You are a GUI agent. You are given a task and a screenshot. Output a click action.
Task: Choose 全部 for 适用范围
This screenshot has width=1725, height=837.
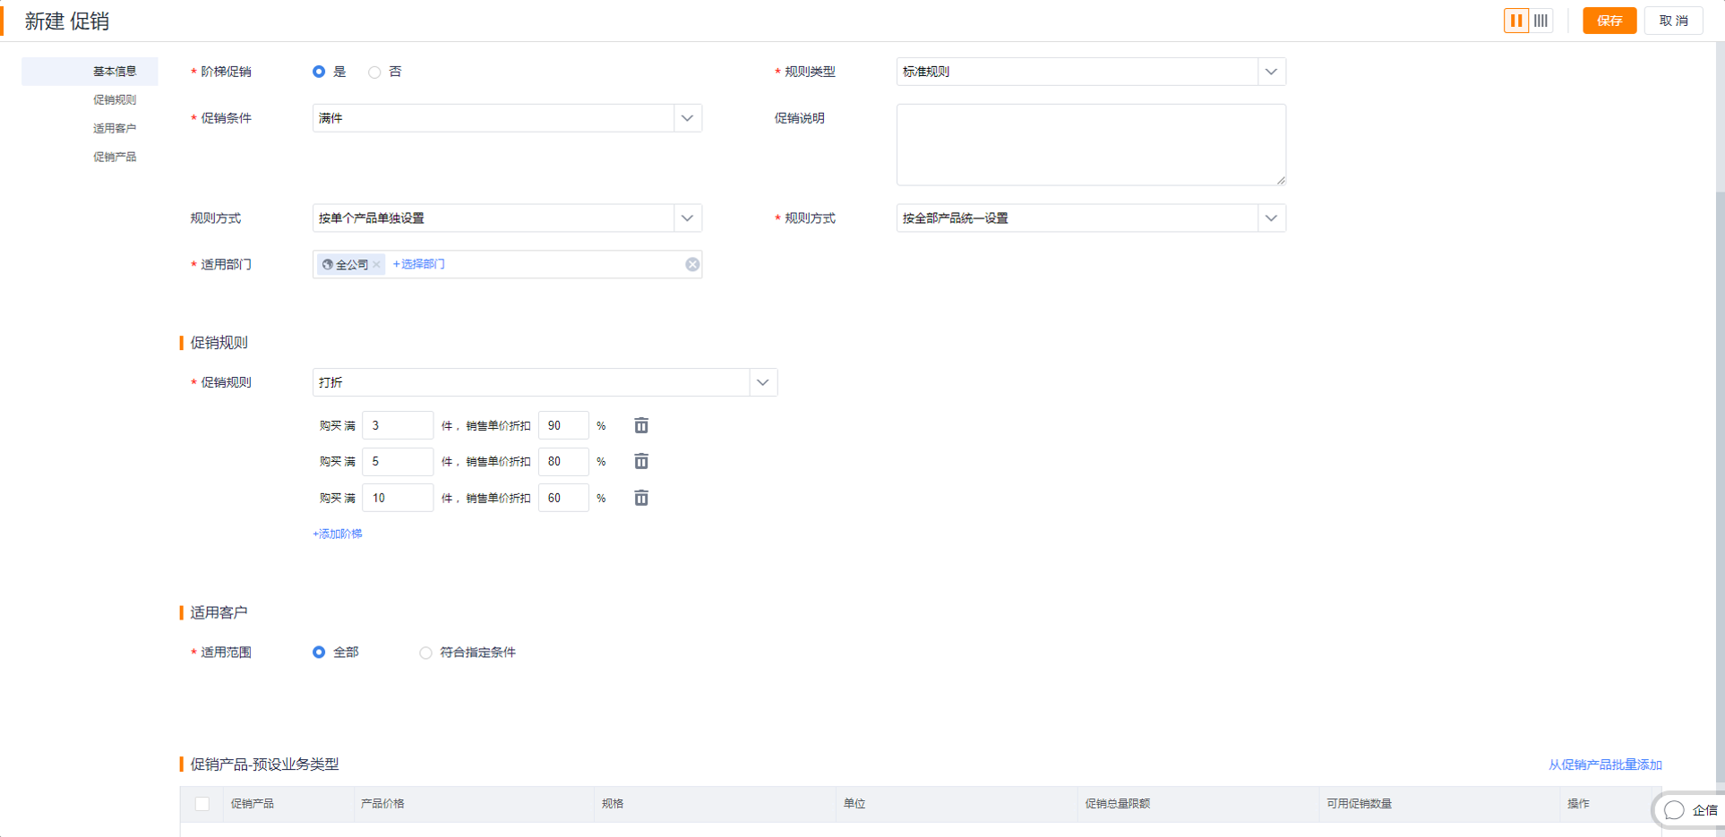[319, 653]
